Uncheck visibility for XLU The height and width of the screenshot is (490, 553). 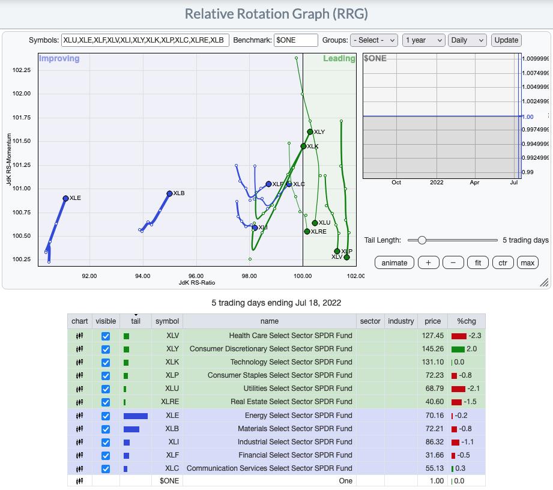106,389
